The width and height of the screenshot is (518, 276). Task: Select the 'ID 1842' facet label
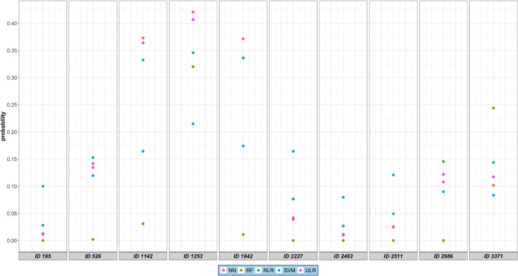[243, 256]
